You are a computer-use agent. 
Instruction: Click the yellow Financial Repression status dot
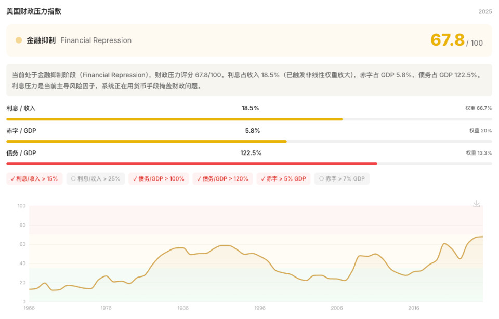pyautogui.click(x=19, y=40)
